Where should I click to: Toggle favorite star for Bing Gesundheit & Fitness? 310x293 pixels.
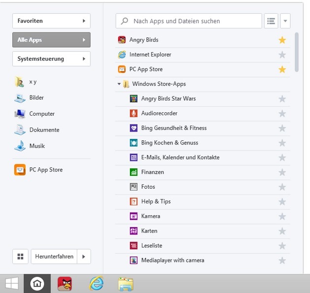pyautogui.click(x=282, y=128)
